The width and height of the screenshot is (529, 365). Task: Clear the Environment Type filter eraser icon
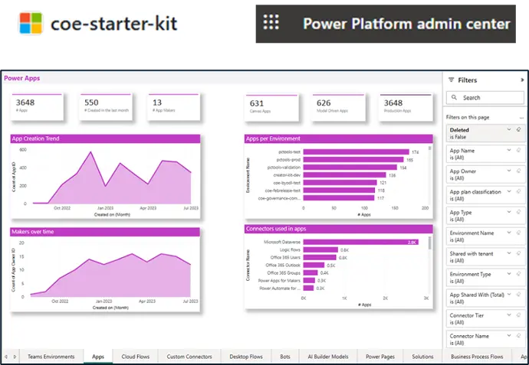click(x=518, y=274)
